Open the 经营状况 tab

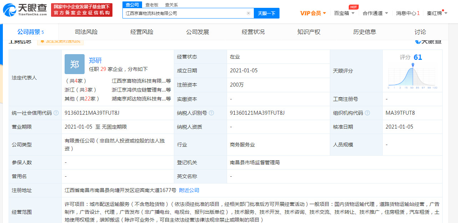point(253,32)
